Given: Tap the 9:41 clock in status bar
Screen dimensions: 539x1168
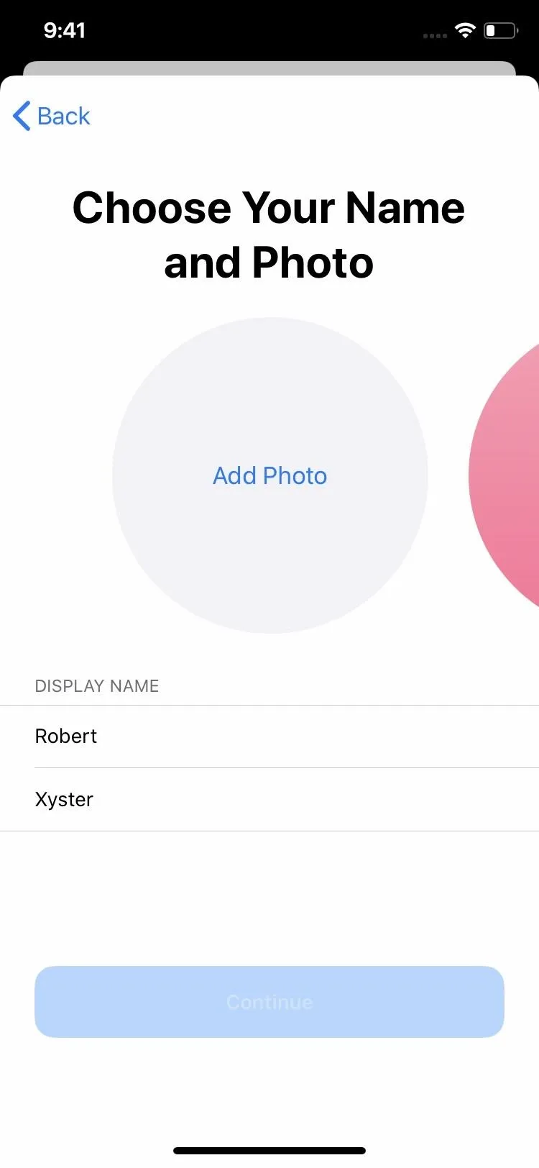Looking at the screenshot, I should pyautogui.click(x=65, y=30).
